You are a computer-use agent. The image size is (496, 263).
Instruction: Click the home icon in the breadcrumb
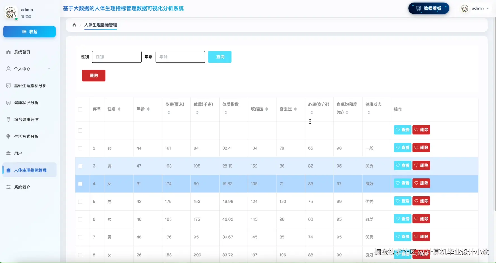(x=74, y=25)
